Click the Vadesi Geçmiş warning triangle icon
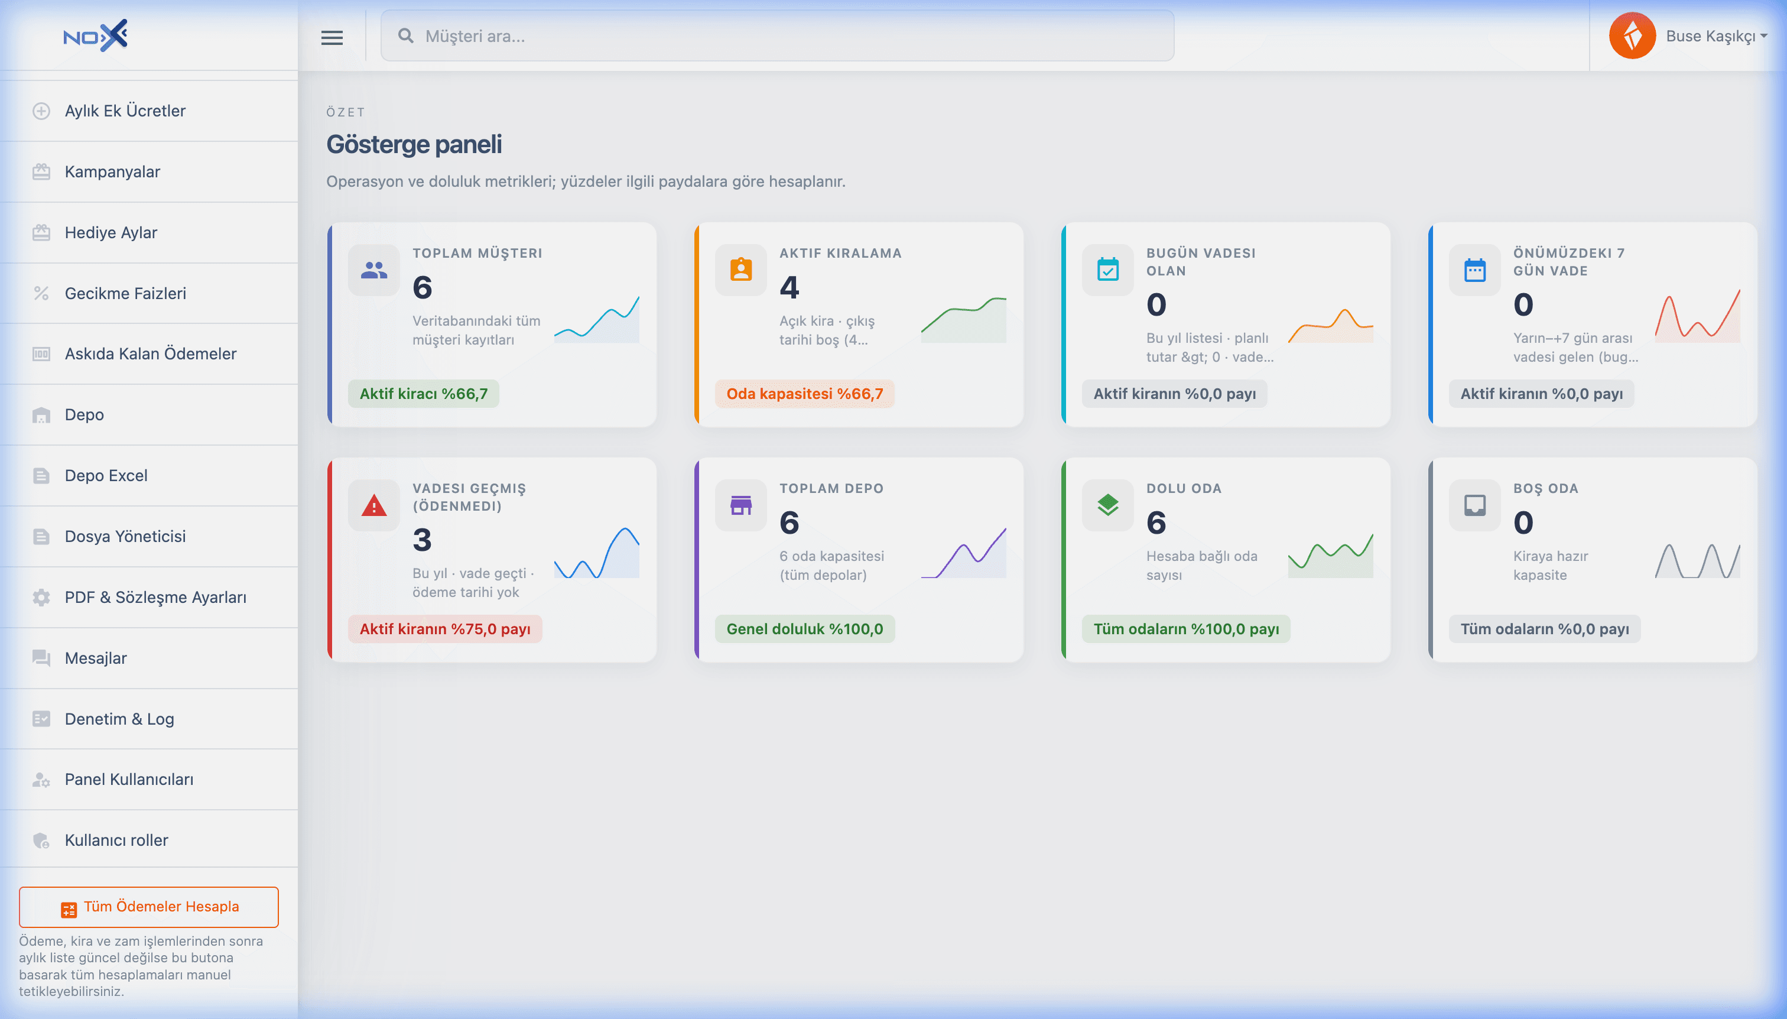The width and height of the screenshot is (1787, 1019). (x=373, y=505)
